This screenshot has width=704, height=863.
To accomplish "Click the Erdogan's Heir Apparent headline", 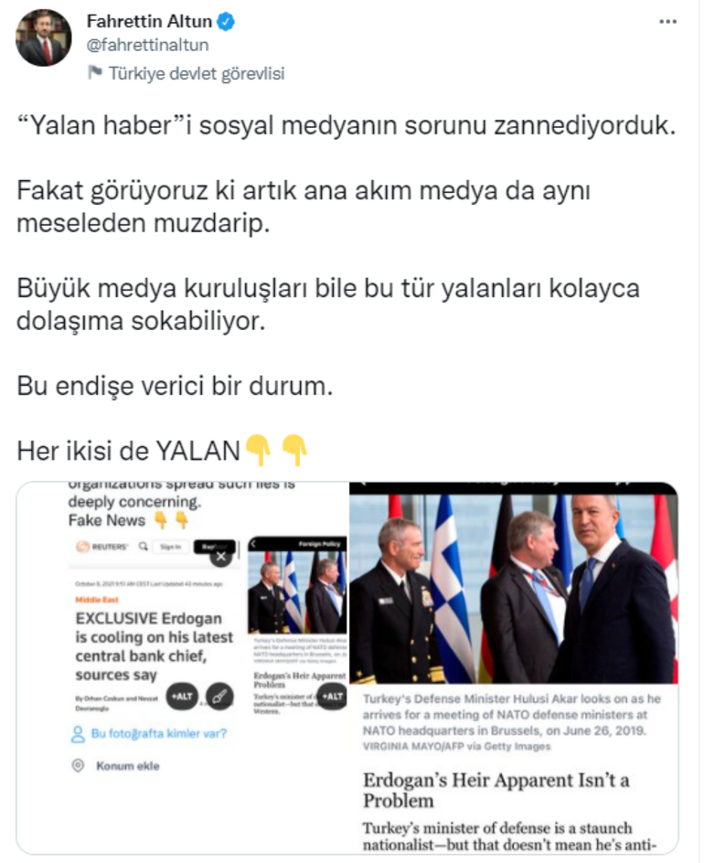I will coord(496,790).
